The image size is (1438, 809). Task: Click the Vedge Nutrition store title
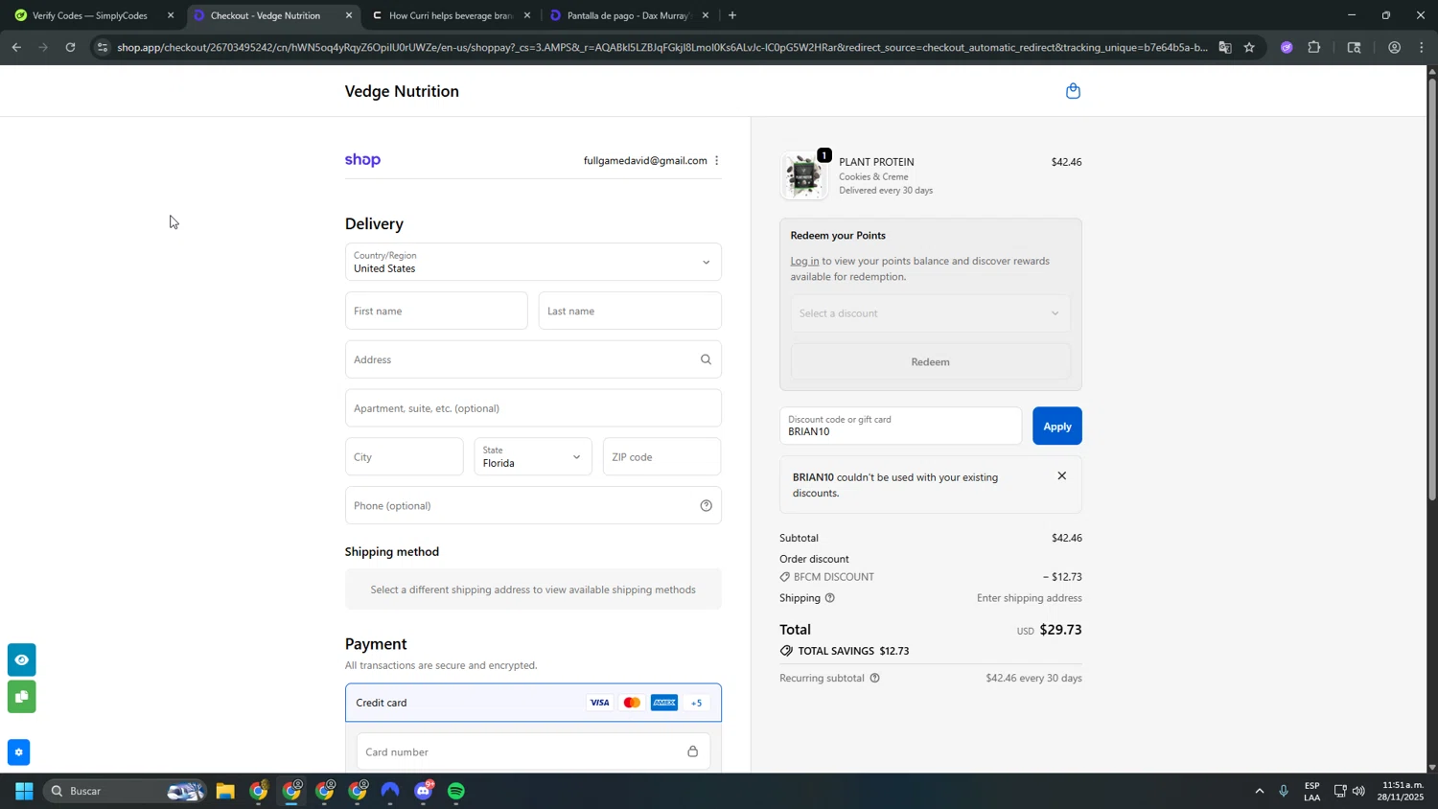coord(402,91)
